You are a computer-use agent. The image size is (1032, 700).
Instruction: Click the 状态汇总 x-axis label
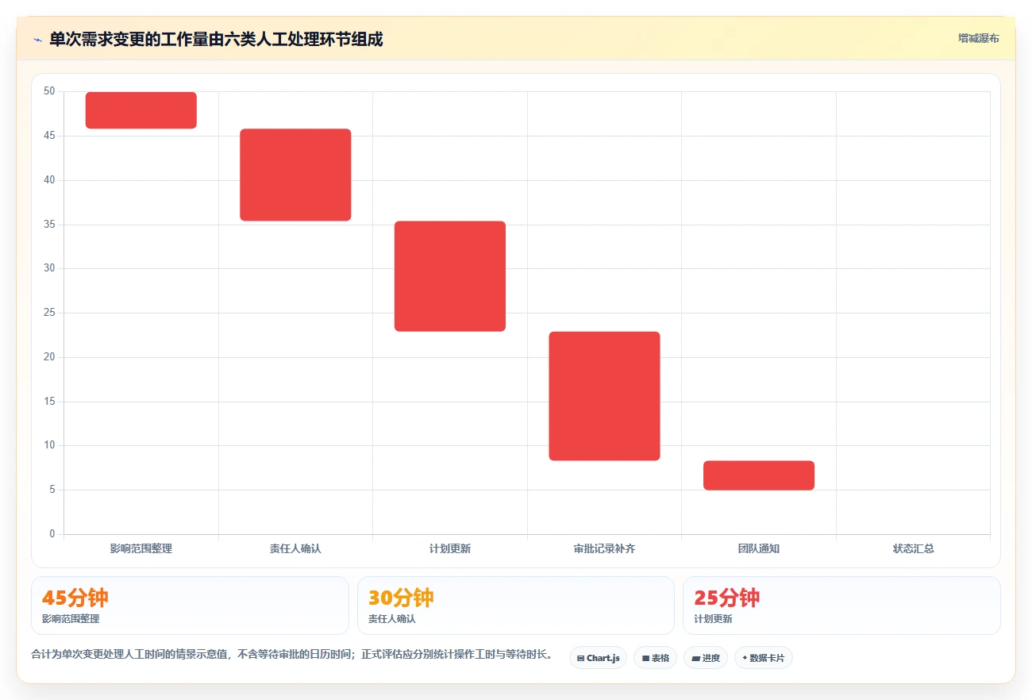tap(913, 548)
